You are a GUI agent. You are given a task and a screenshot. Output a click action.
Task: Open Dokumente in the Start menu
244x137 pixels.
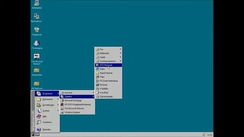tap(47, 99)
